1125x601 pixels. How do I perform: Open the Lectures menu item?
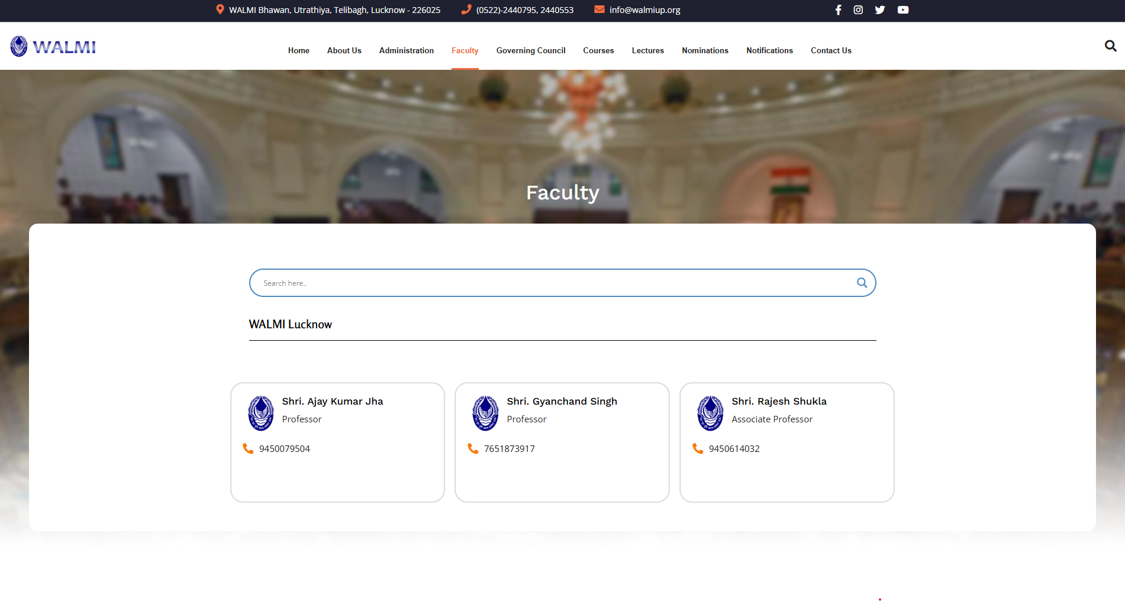pos(648,50)
